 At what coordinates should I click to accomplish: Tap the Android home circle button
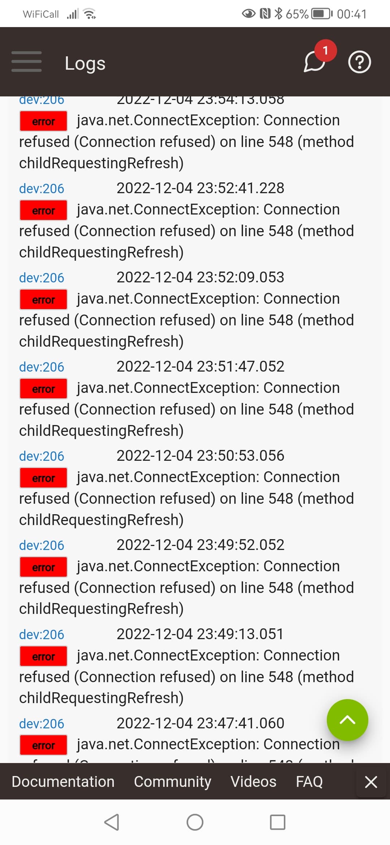pyautogui.click(x=195, y=822)
